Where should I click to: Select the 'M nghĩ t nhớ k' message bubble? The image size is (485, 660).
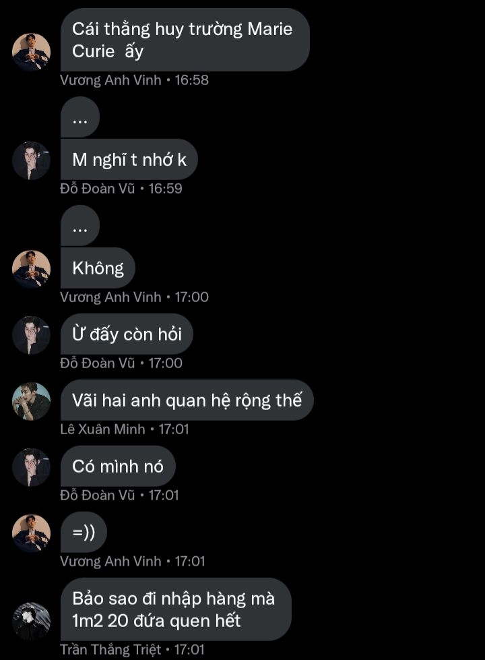pyautogui.click(x=129, y=160)
